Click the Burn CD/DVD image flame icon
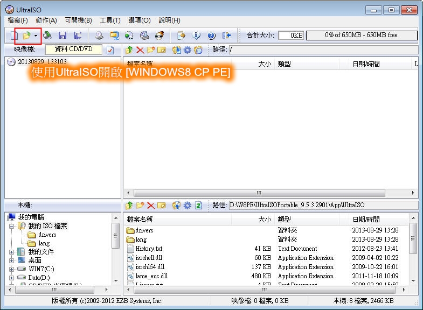This screenshot has width=423, height=310. click(x=160, y=36)
